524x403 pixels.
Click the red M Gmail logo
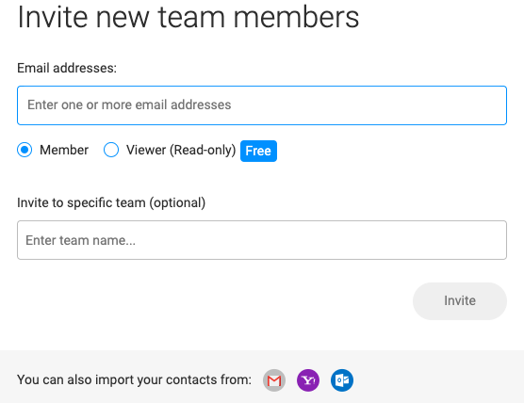point(274,380)
